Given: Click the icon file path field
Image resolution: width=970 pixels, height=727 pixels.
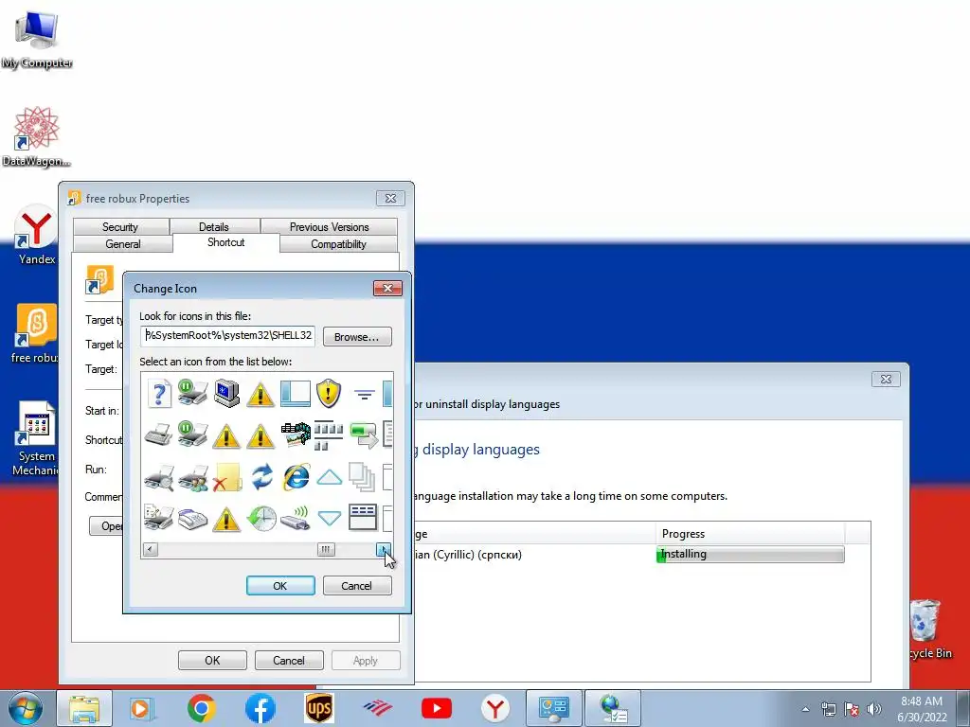Looking at the screenshot, I should coord(227,336).
